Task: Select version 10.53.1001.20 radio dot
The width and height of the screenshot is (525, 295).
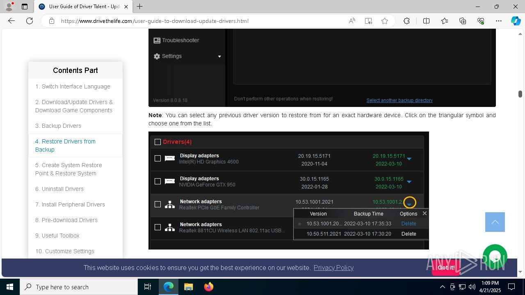Action: click(x=300, y=224)
